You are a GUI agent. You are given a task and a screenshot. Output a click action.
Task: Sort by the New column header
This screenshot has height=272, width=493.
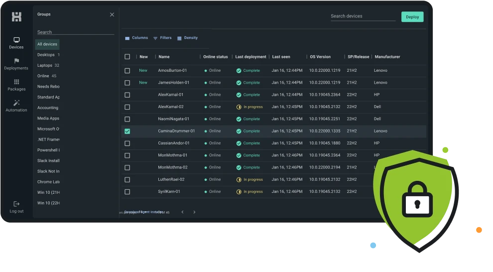click(x=144, y=57)
